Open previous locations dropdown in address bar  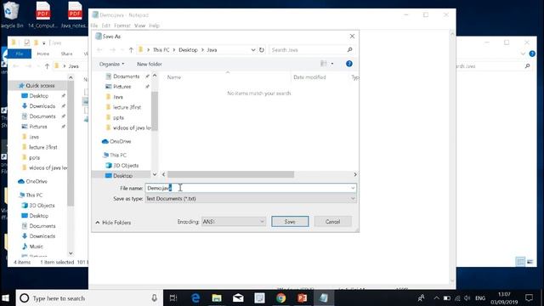coord(253,50)
